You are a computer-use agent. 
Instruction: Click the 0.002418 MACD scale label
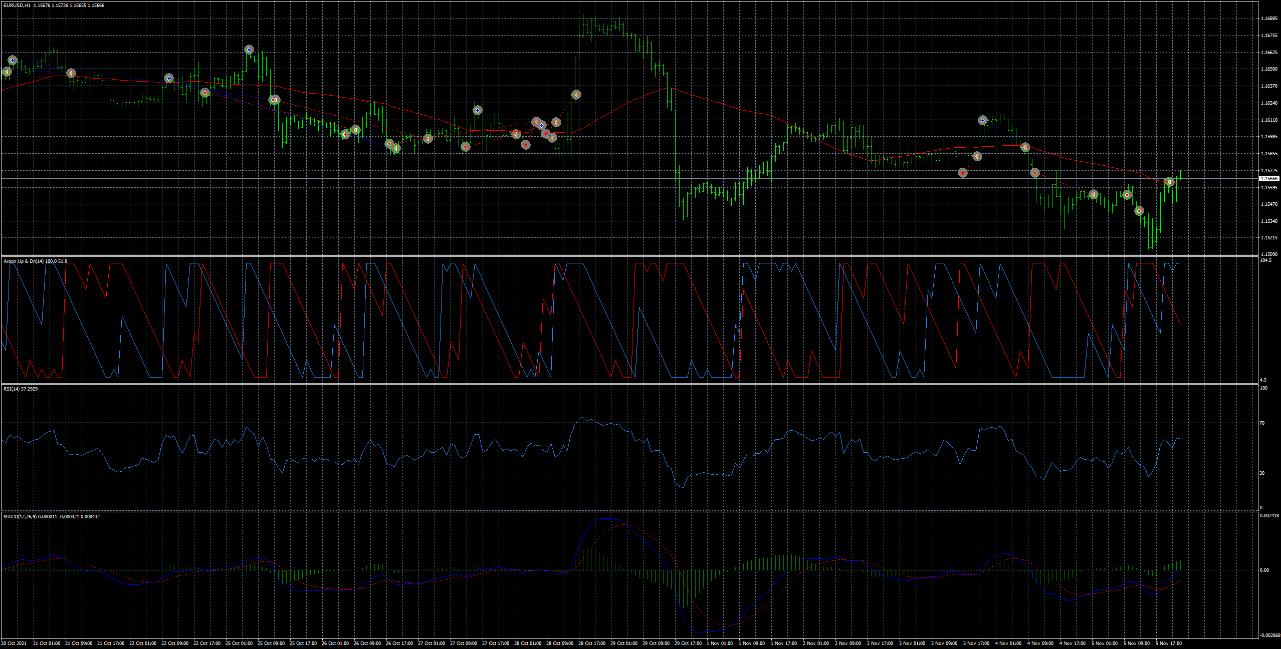point(1269,515)
